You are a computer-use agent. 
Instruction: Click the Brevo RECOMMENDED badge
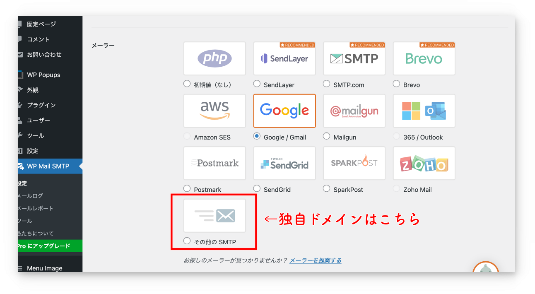(437, 45)
